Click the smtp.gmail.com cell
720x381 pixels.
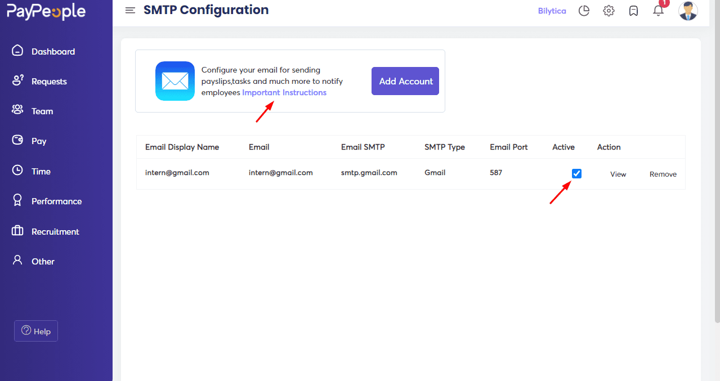pos(369,173)
